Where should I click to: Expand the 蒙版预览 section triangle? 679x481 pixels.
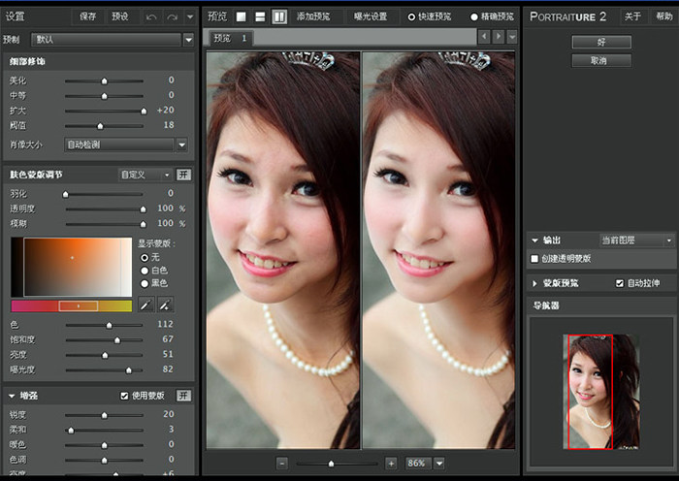click(534, 283)
